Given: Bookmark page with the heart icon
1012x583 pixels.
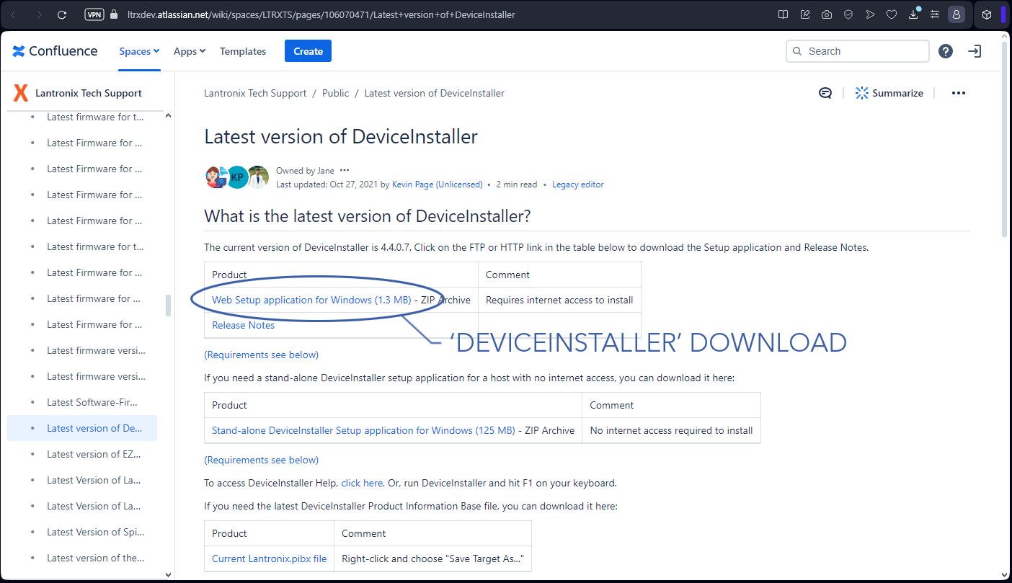Looking at the screenshot, I should click(892, 14).
